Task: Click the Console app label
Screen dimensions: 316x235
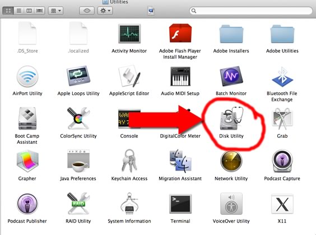Action: [129, 136]
